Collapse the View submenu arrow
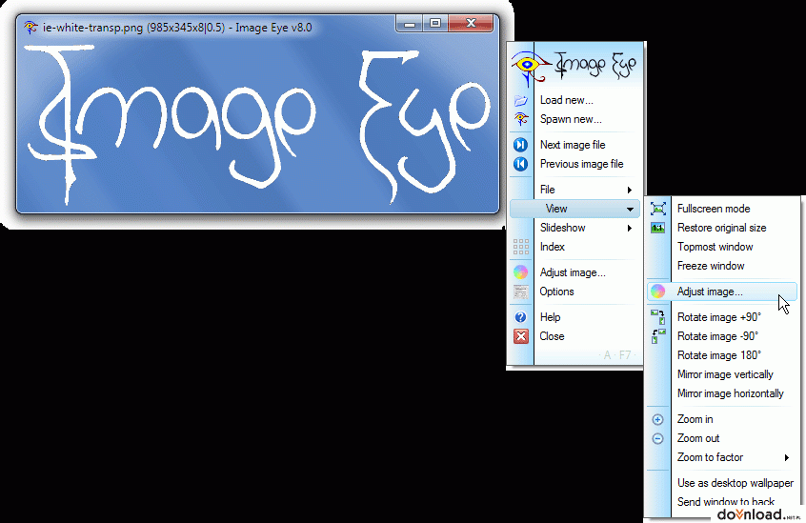Screen dimensions: 806x523 (630, 209)
